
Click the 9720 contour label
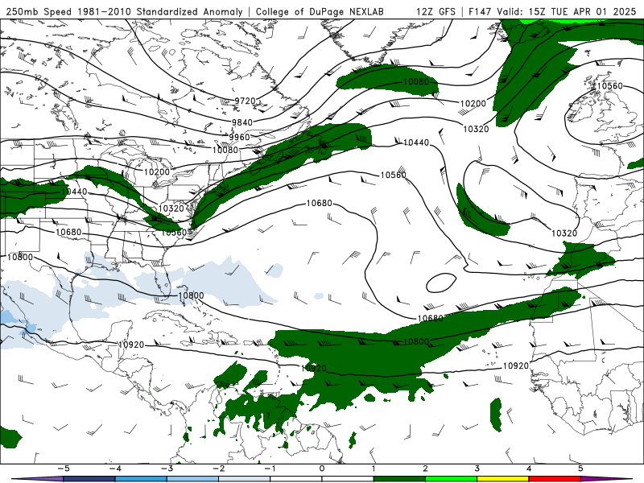click(x=246, y=101)
